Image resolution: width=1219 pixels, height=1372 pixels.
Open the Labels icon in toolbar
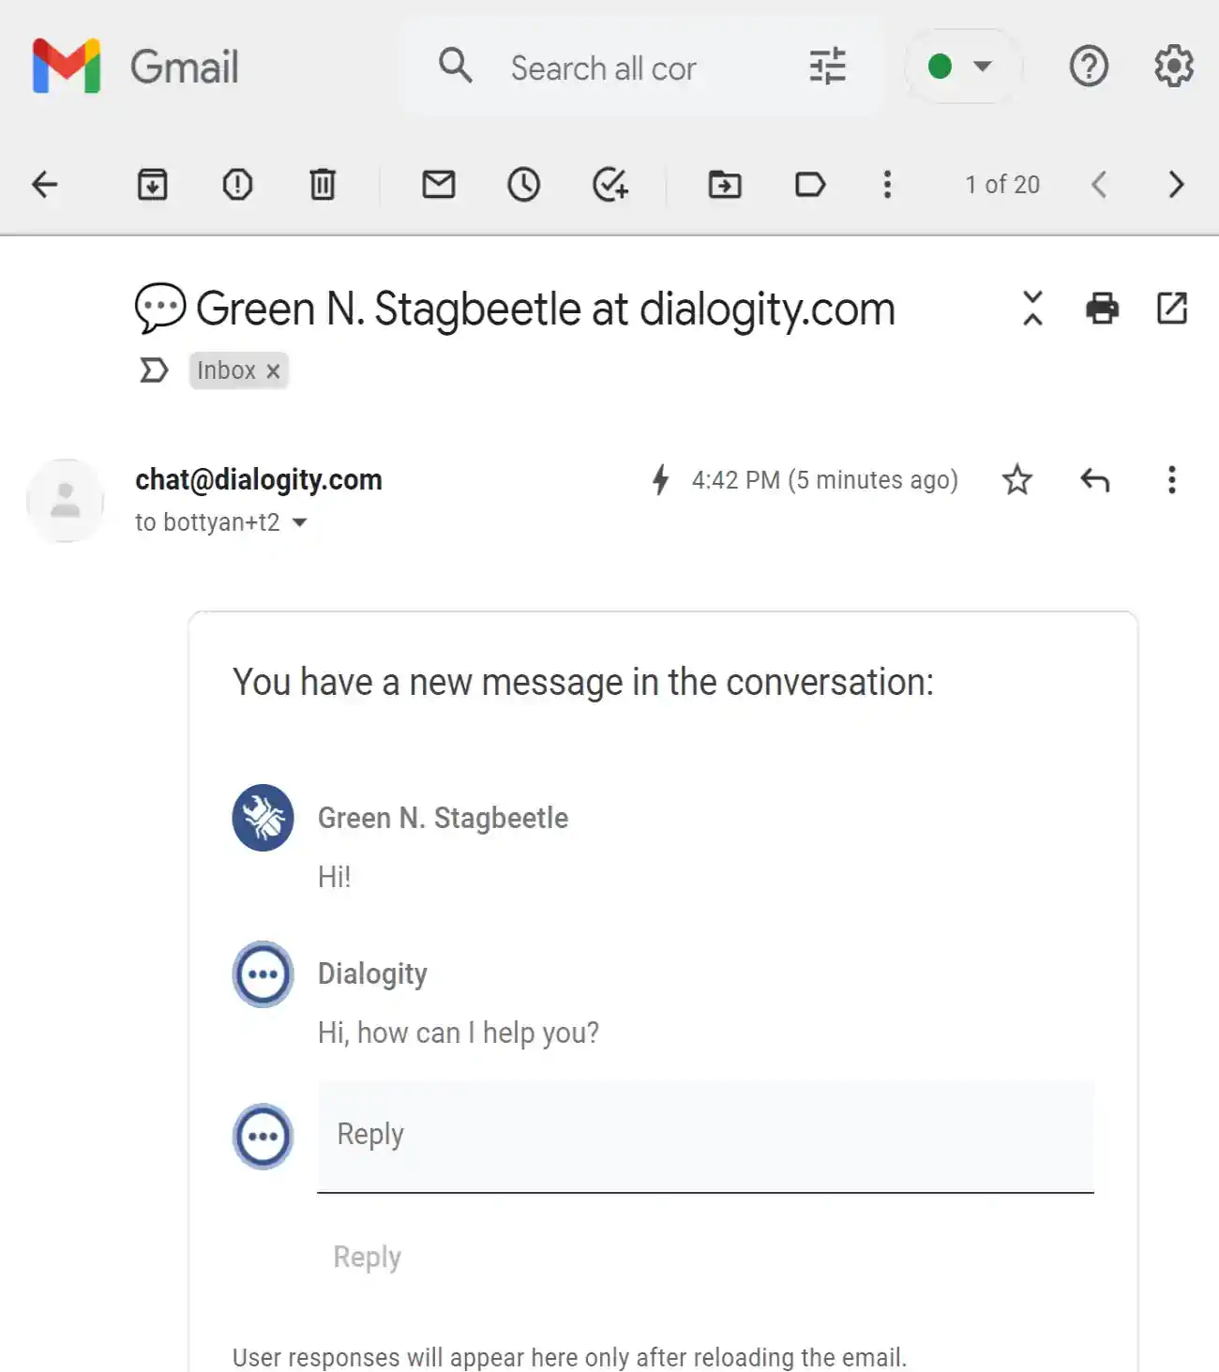809,184
